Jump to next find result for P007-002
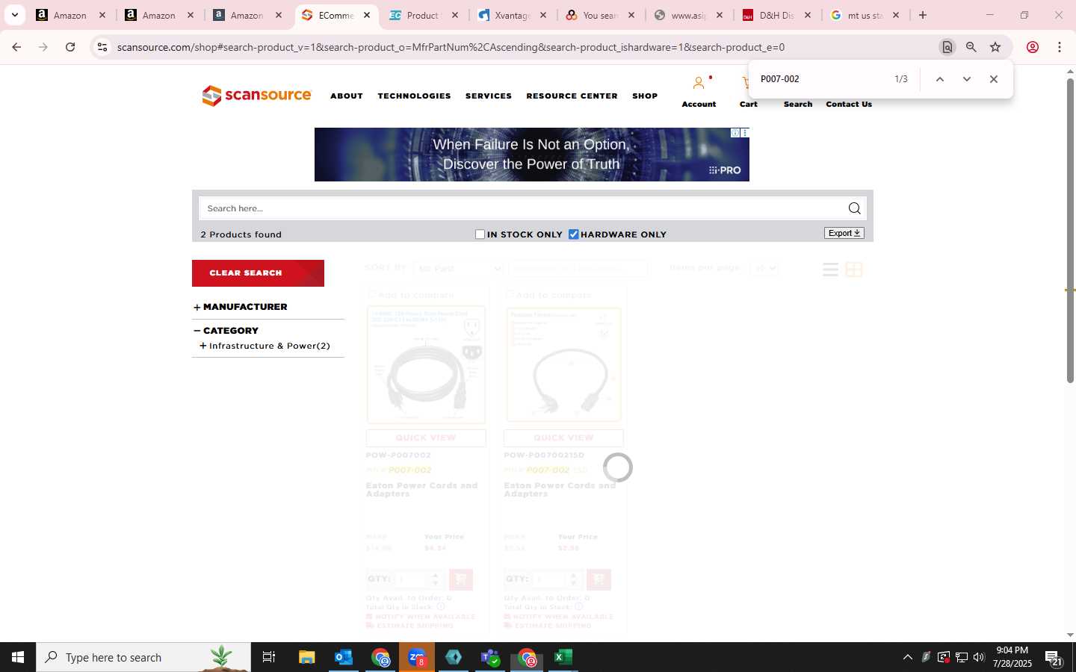Viewport: 1076px width, 672px height. (x=966, y=79)
